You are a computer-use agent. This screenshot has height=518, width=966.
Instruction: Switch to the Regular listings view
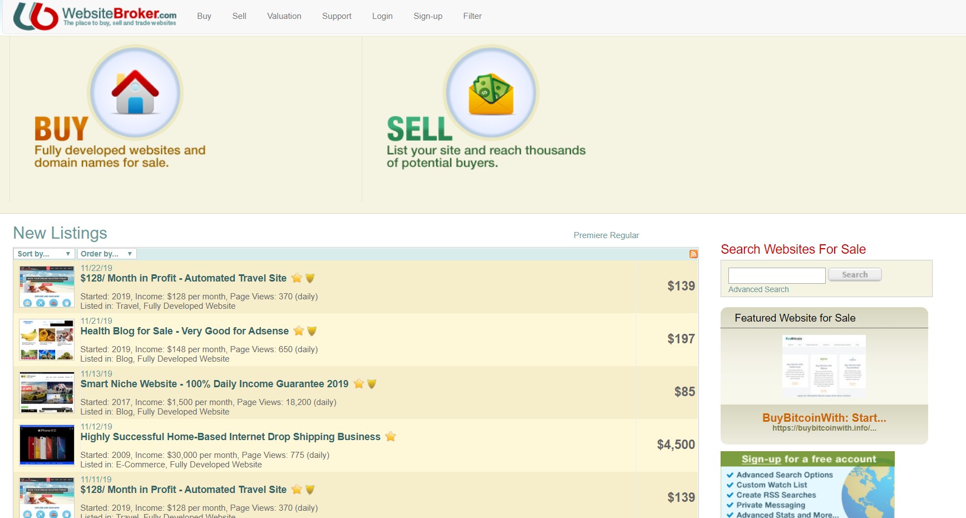pos(625,235)
